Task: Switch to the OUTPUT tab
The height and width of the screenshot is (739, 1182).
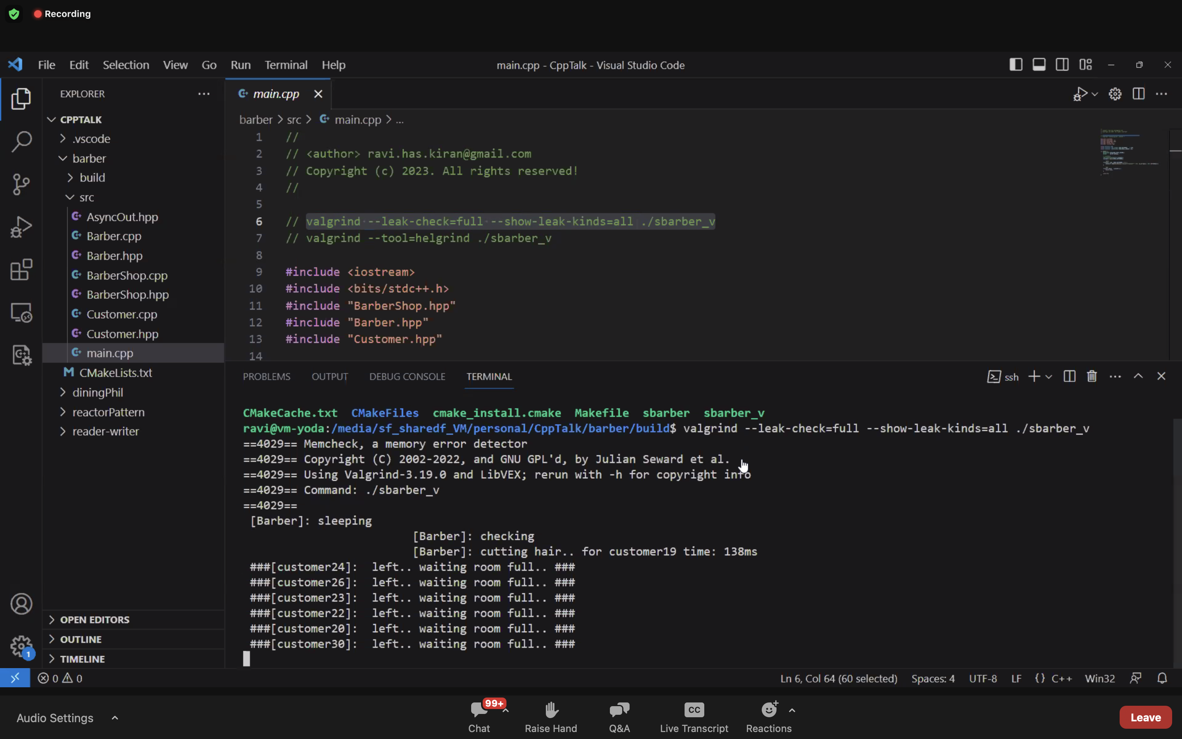Action: point(330,376)
